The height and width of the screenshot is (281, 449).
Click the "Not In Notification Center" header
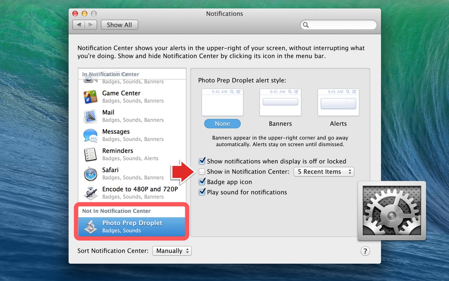point(117,211)
